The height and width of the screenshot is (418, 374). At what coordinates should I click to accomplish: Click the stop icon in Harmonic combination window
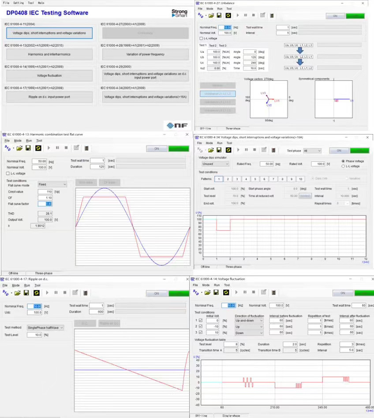(66, 148)
